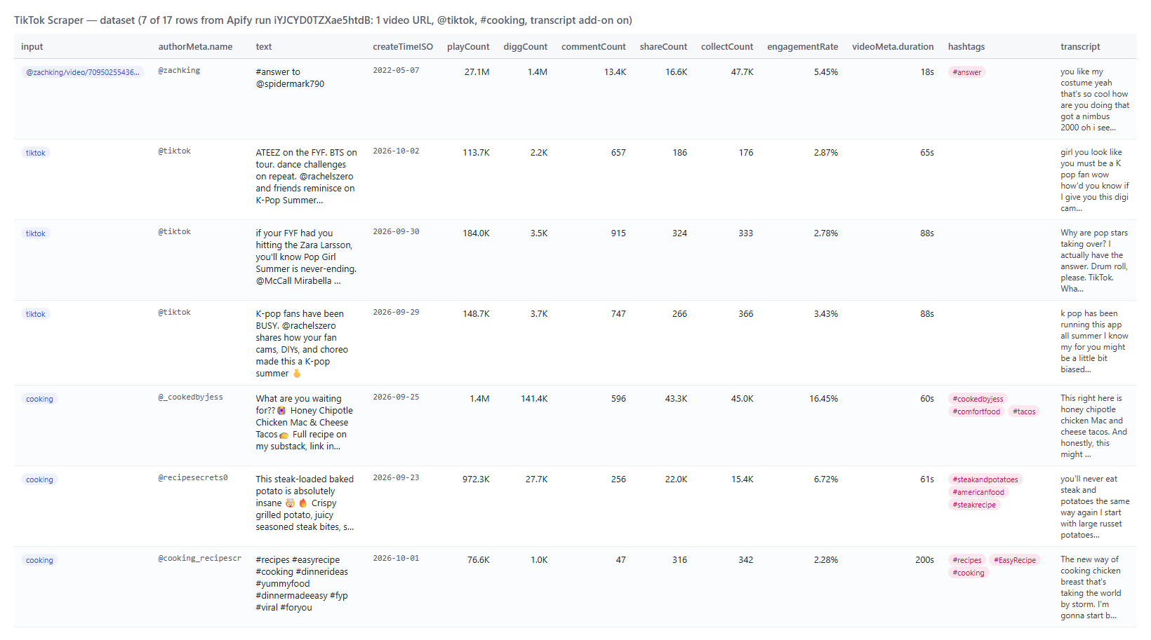Select the #tacos hashtag chip
The image size is (1151, 640).
(1024, 411)
